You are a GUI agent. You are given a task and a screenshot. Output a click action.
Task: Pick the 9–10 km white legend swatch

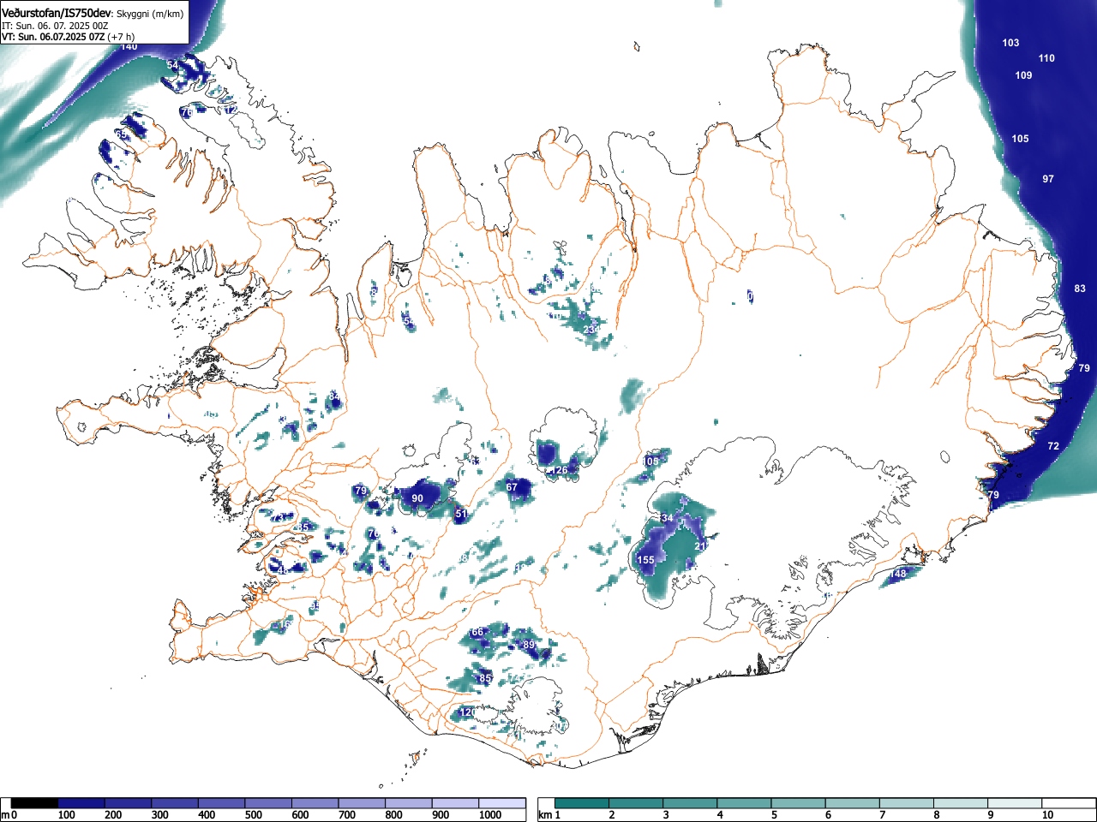pyautogui.click(x=1016, y=803)
